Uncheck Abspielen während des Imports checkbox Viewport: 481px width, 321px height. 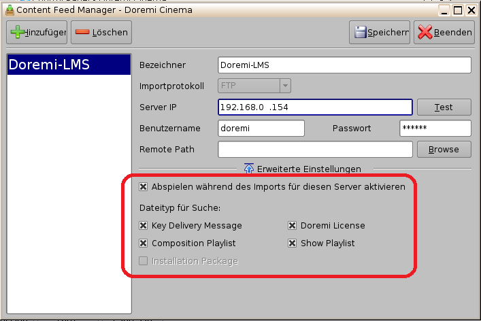coord(144,186)
